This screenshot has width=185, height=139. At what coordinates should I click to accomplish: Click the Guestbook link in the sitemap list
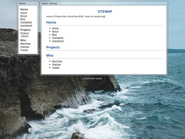point(58,41)
